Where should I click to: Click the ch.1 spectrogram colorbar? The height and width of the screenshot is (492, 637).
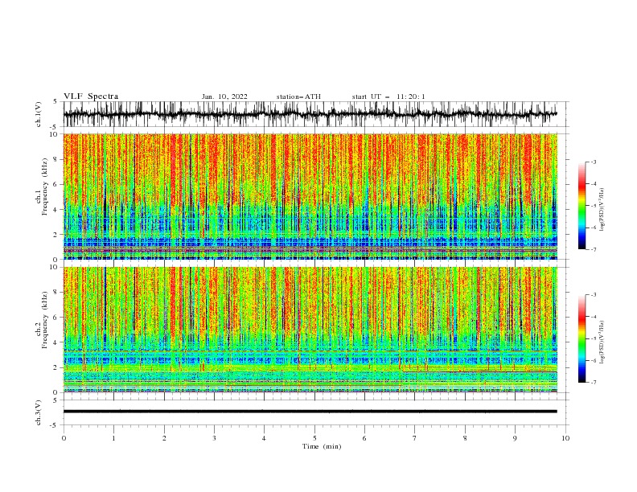pos(582,205)
